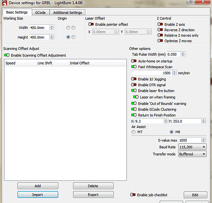This screenshot has height=203, width=212.
Task: Choose M7 air assist option
Action: [x=134, y=132]
